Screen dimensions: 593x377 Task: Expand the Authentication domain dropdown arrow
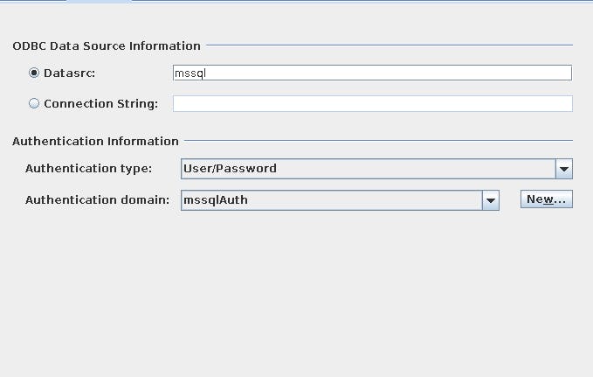pyautogui.click(x=491, y=200)
